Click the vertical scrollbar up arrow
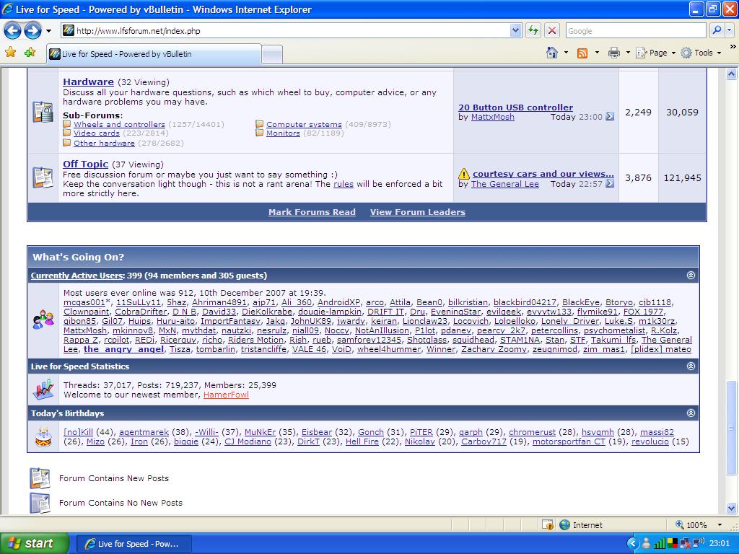 (x=732, y=74)
